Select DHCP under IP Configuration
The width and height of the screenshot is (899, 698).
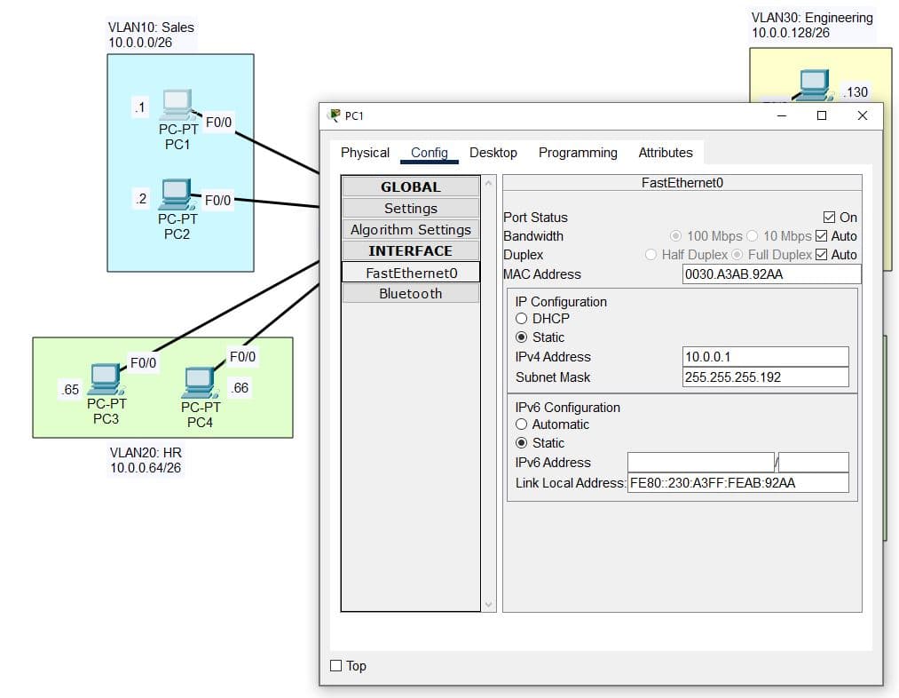522,319
